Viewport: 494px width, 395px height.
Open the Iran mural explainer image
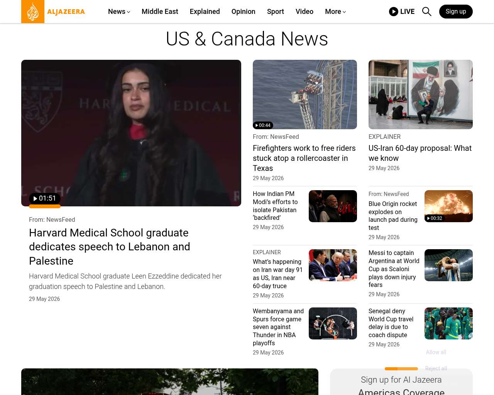click(421, 95)
